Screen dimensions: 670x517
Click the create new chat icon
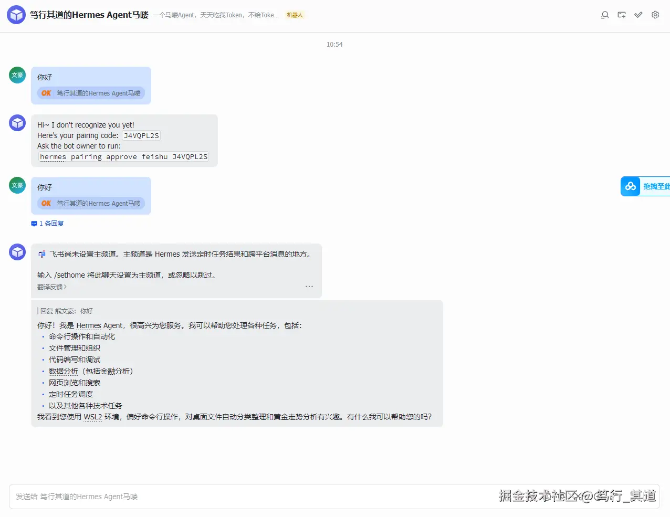(621, 15)
